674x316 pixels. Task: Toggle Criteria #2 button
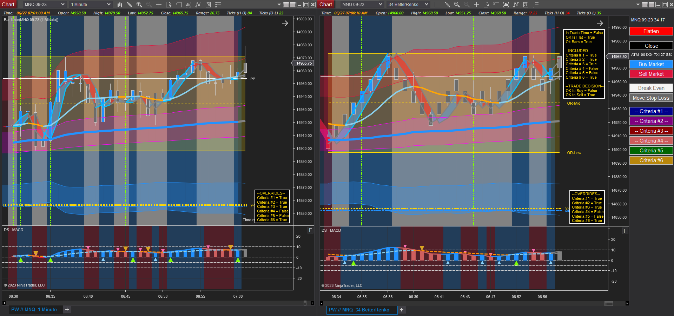pyautogui.click(x=651, y=121)
